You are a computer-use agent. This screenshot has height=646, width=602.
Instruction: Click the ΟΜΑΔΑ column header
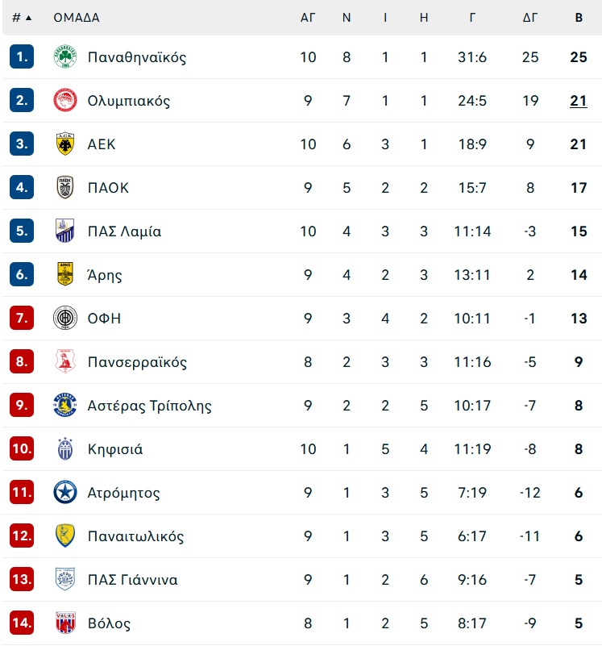(77, 18)
